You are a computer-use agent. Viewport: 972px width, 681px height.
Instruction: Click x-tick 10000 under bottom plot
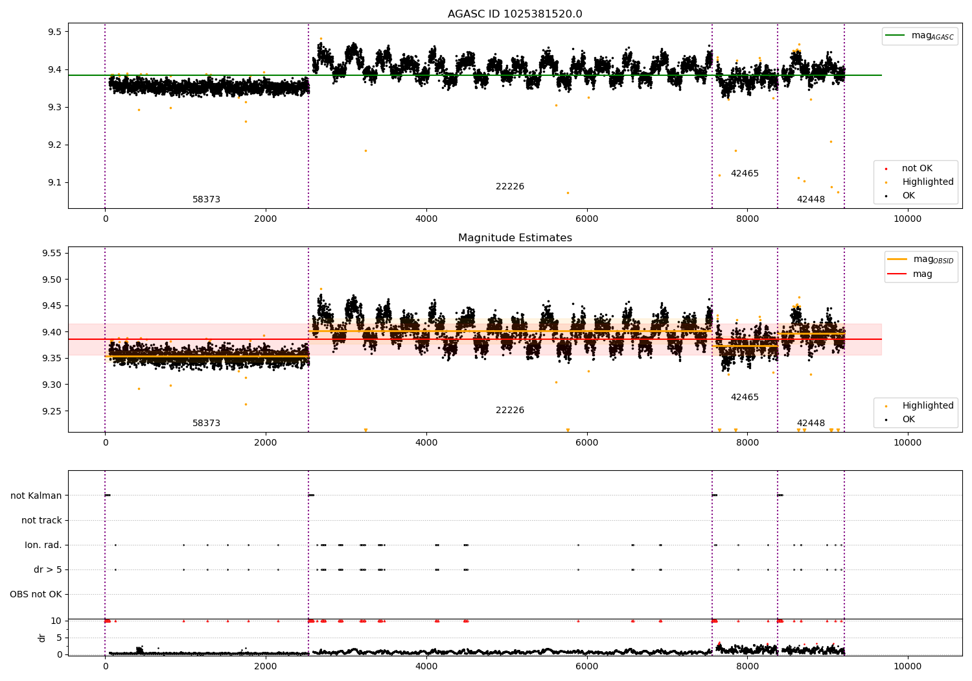point(907,667)
